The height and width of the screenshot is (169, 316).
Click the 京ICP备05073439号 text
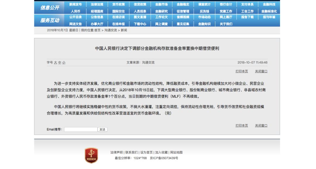click(x=164, y=158)
